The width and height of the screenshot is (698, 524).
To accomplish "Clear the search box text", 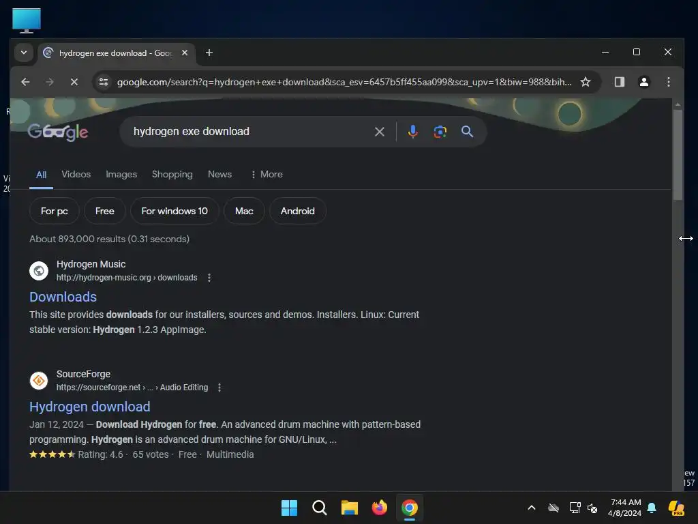I will (x=379, y=132).
